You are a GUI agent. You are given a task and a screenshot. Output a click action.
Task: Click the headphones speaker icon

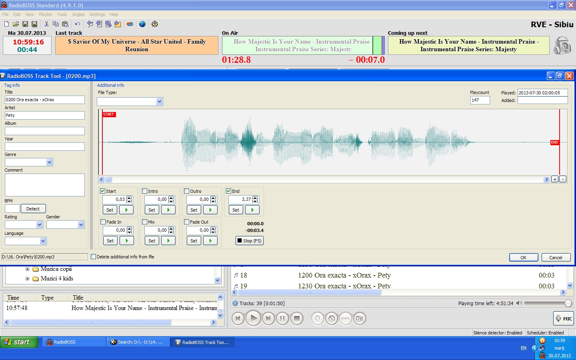click(x=562, y=46)
